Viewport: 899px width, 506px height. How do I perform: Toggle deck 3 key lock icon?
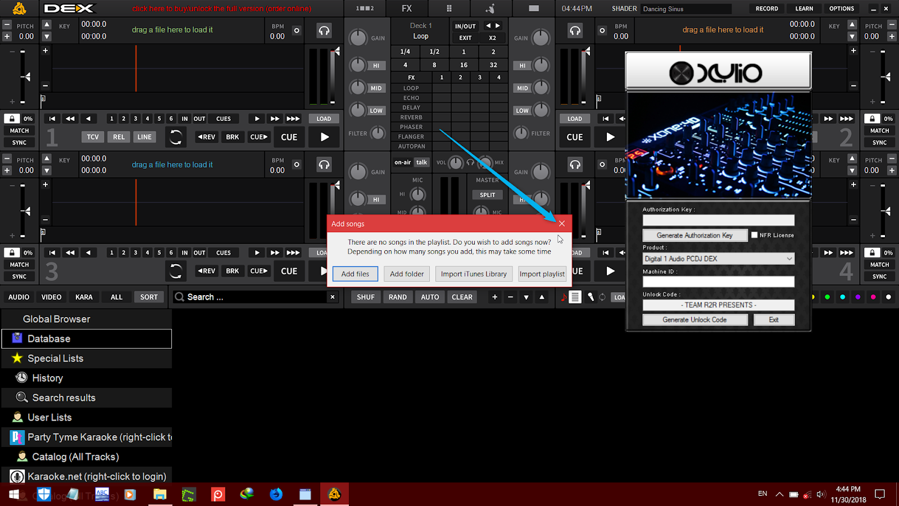[12, 253]
